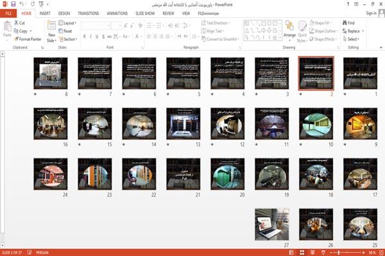This screenshot has width=385, height=256.
Task: Open the font name combo box
Action: click(x=96, y=26)
